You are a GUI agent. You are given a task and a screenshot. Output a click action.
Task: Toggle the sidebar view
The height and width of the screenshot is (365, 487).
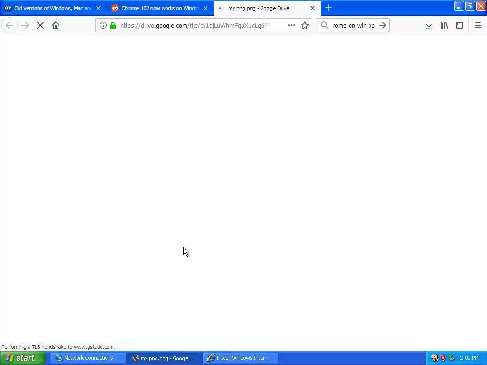point(459,26)
